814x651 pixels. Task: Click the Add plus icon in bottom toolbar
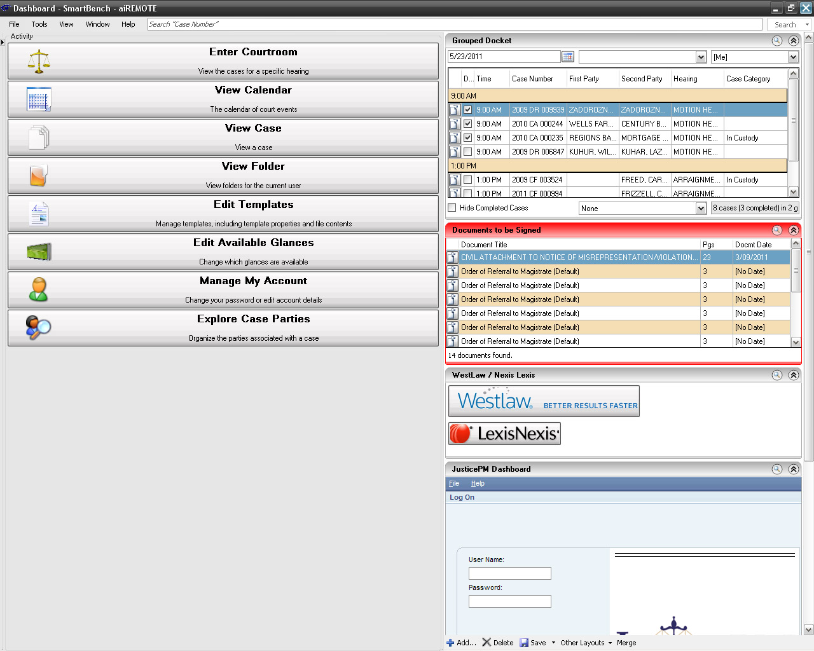click(x=450, y=643)
